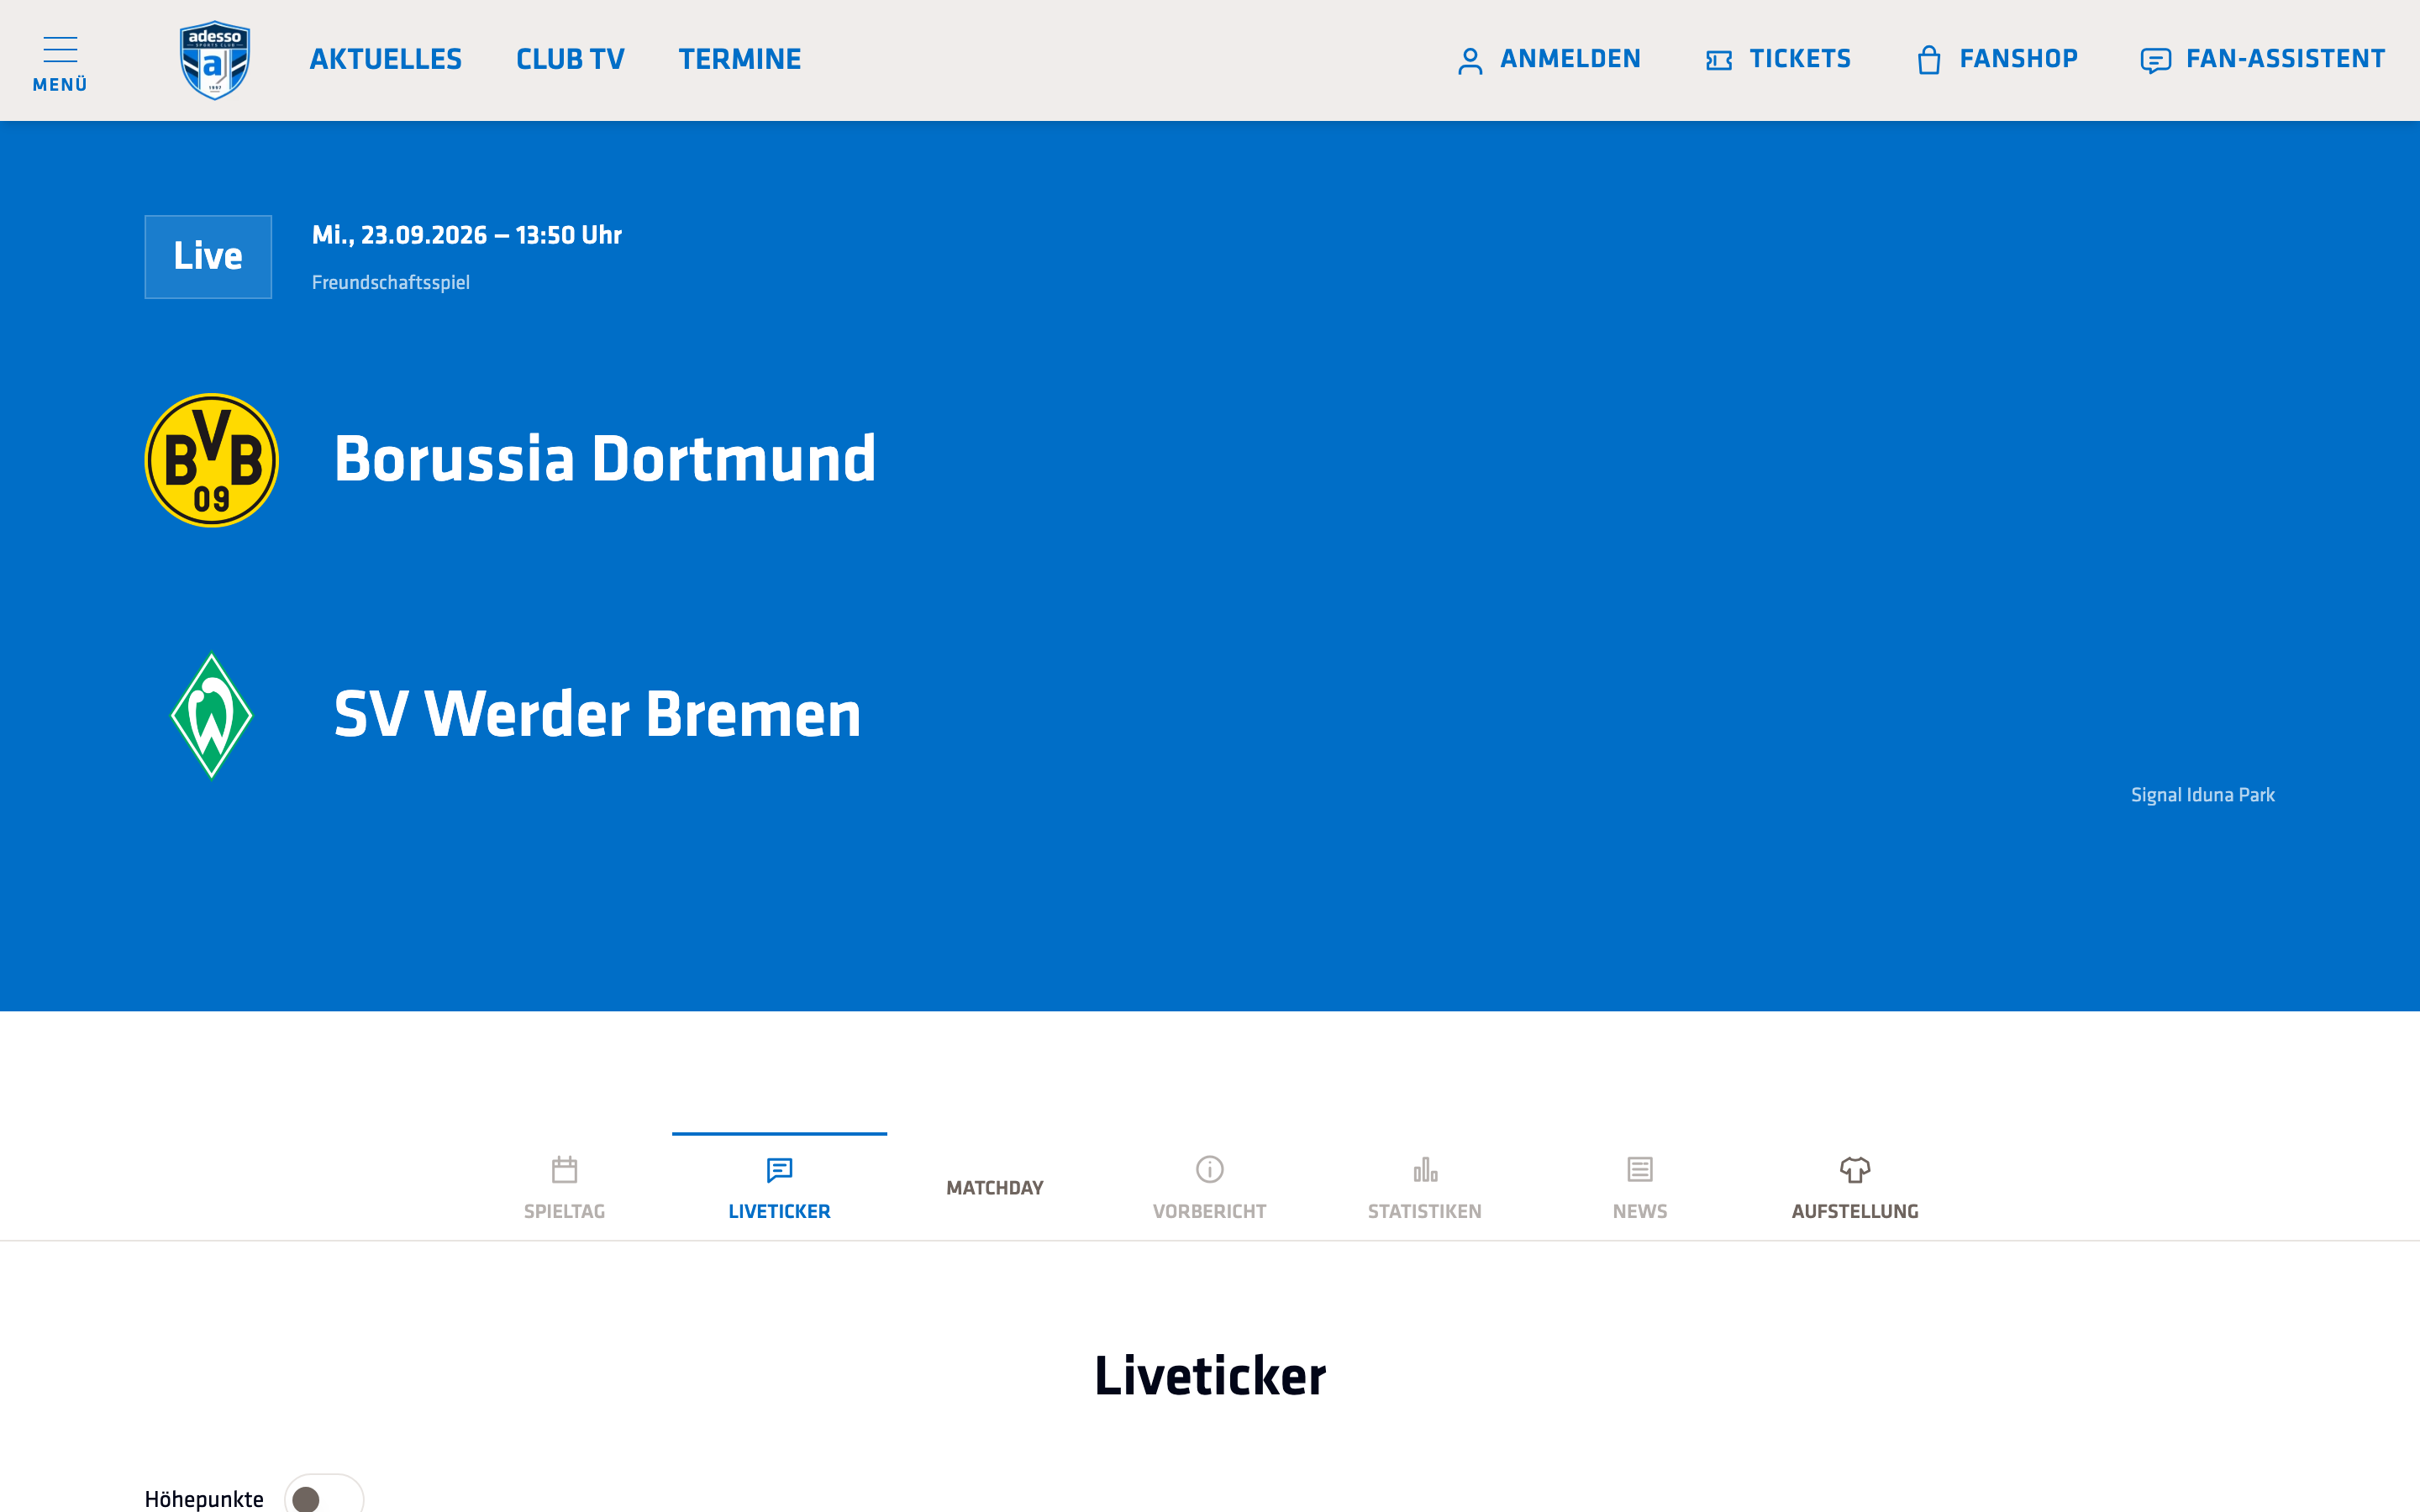Switch to the Vorbericht tab

tap(1210, 1188)
